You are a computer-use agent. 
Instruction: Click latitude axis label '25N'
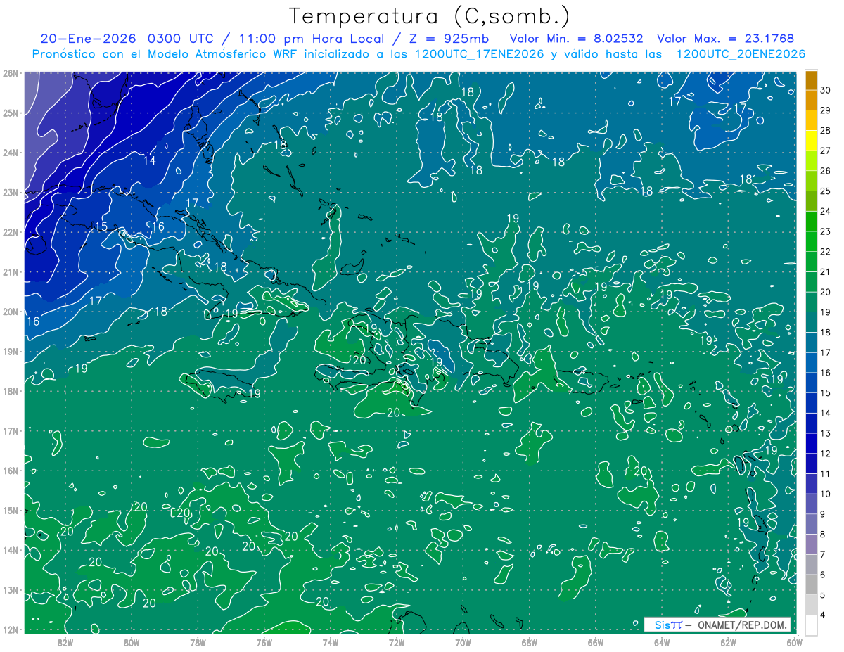(10, 113)
